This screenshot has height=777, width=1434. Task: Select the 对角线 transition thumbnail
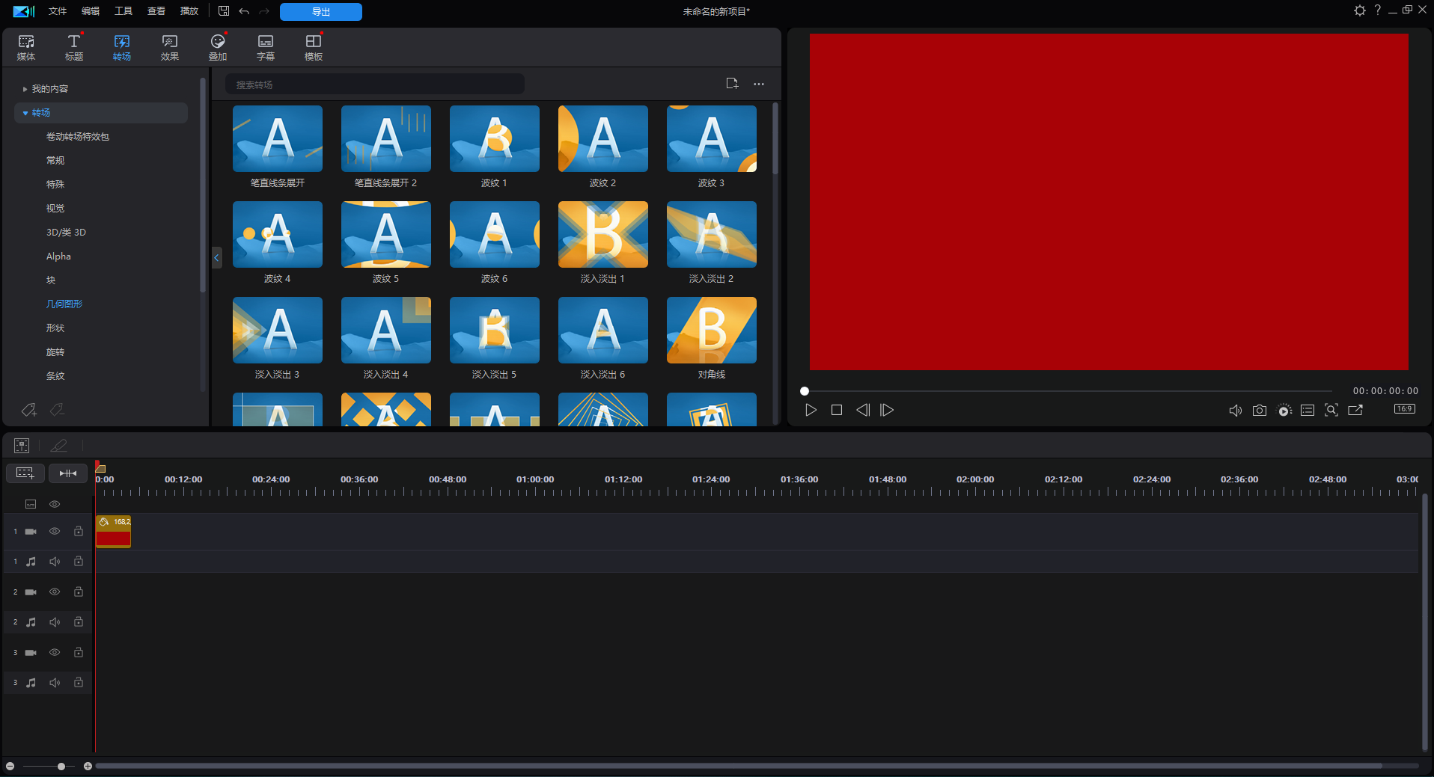click(x=712, y=330)
